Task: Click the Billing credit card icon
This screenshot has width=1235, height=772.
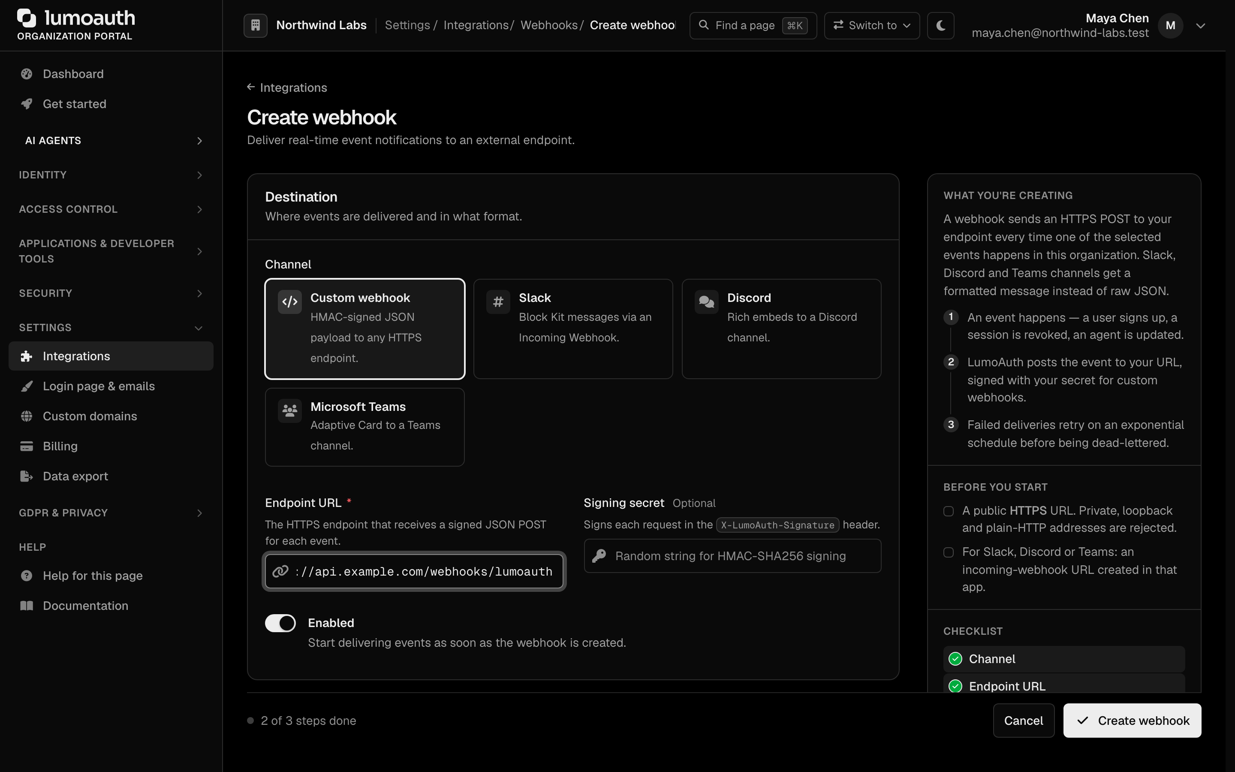Action: [27, 446]
